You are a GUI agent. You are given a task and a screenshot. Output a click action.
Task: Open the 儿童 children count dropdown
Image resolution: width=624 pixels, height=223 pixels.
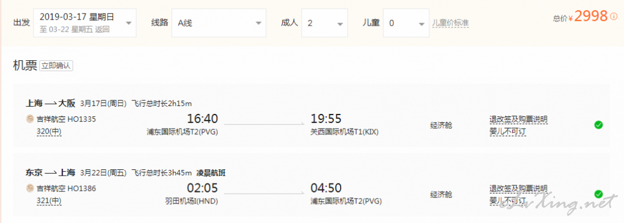(406, 23)
